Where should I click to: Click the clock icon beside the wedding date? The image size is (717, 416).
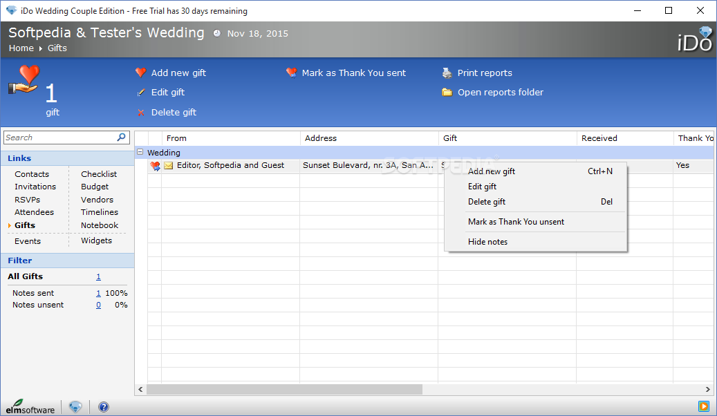point(216,33)
